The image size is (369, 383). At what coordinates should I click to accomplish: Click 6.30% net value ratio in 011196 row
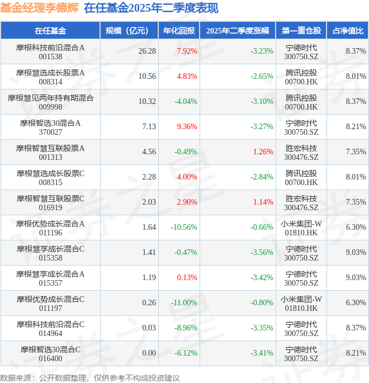[356, 227]
